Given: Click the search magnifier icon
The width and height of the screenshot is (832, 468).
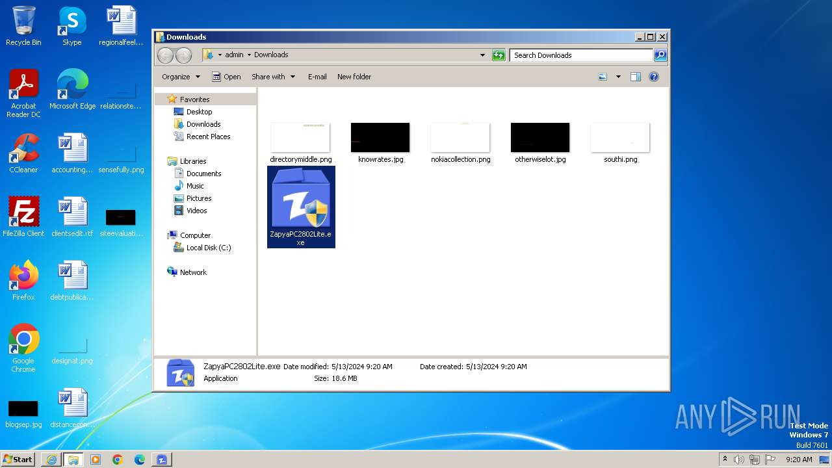Looking at the screenshot, I should (x=660, y=55).
